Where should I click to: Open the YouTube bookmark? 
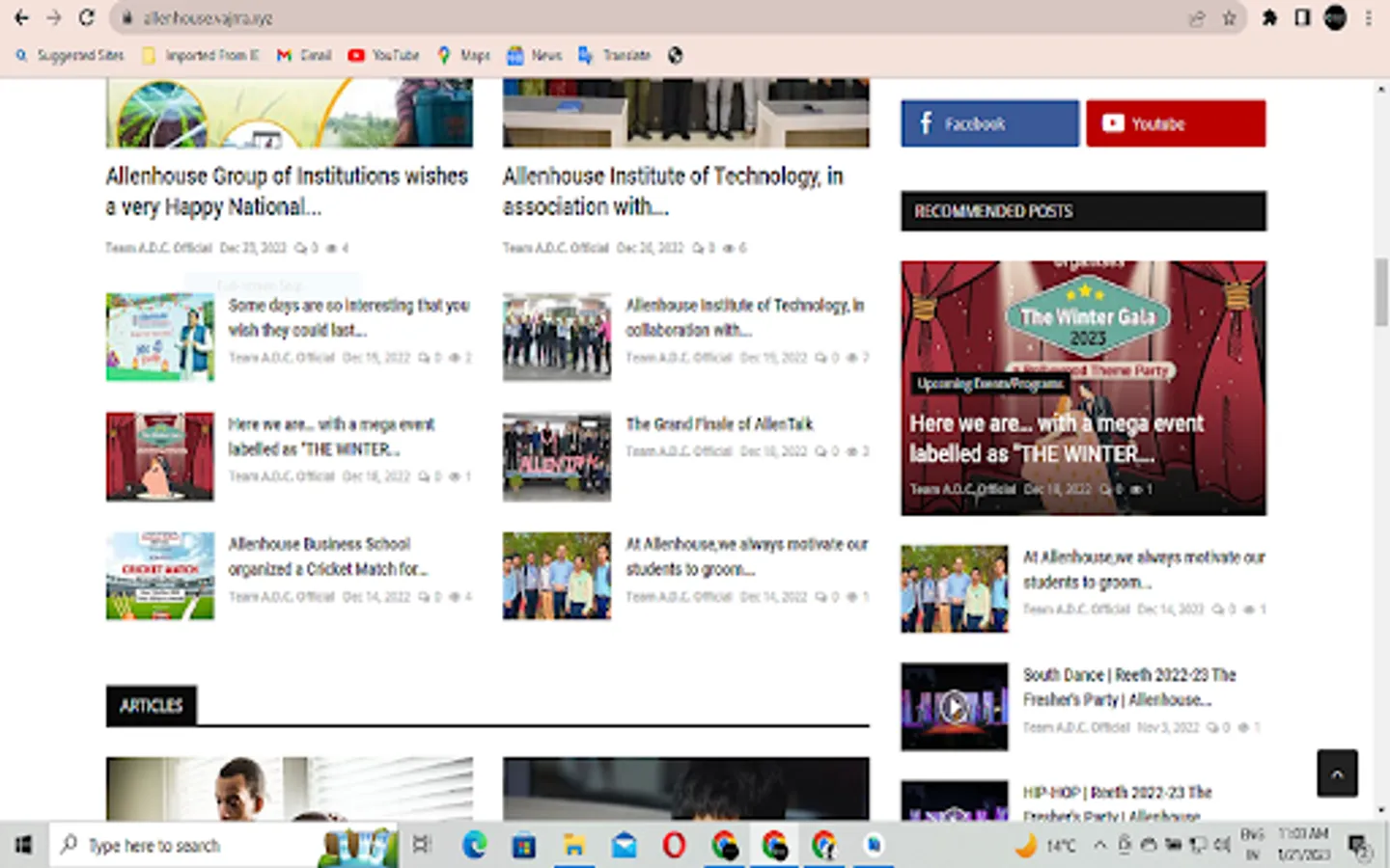pos(384,55)
